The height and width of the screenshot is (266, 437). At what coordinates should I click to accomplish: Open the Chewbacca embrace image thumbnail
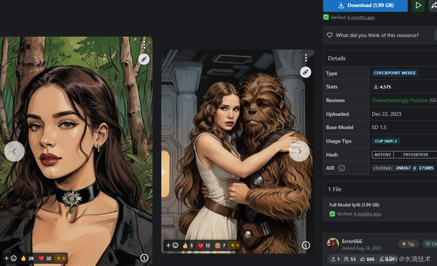[x=238, y=152]
